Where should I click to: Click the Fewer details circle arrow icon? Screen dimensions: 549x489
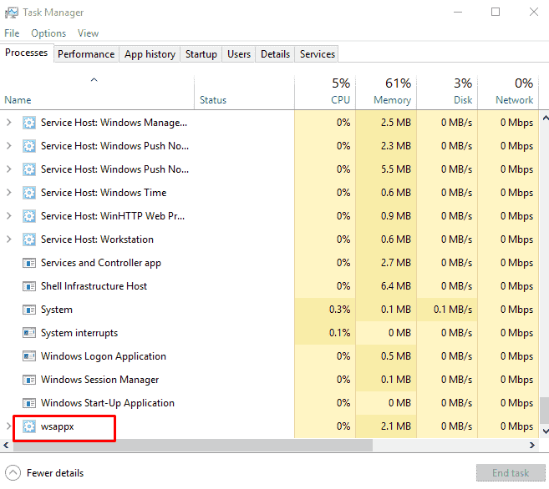point(13,473)
